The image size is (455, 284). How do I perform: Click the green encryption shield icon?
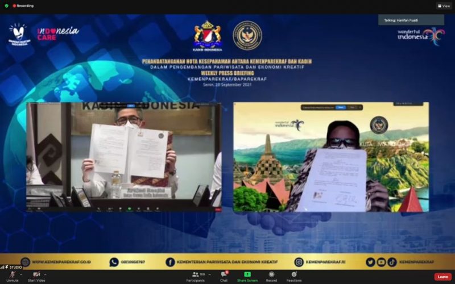(x=6, y=6)
